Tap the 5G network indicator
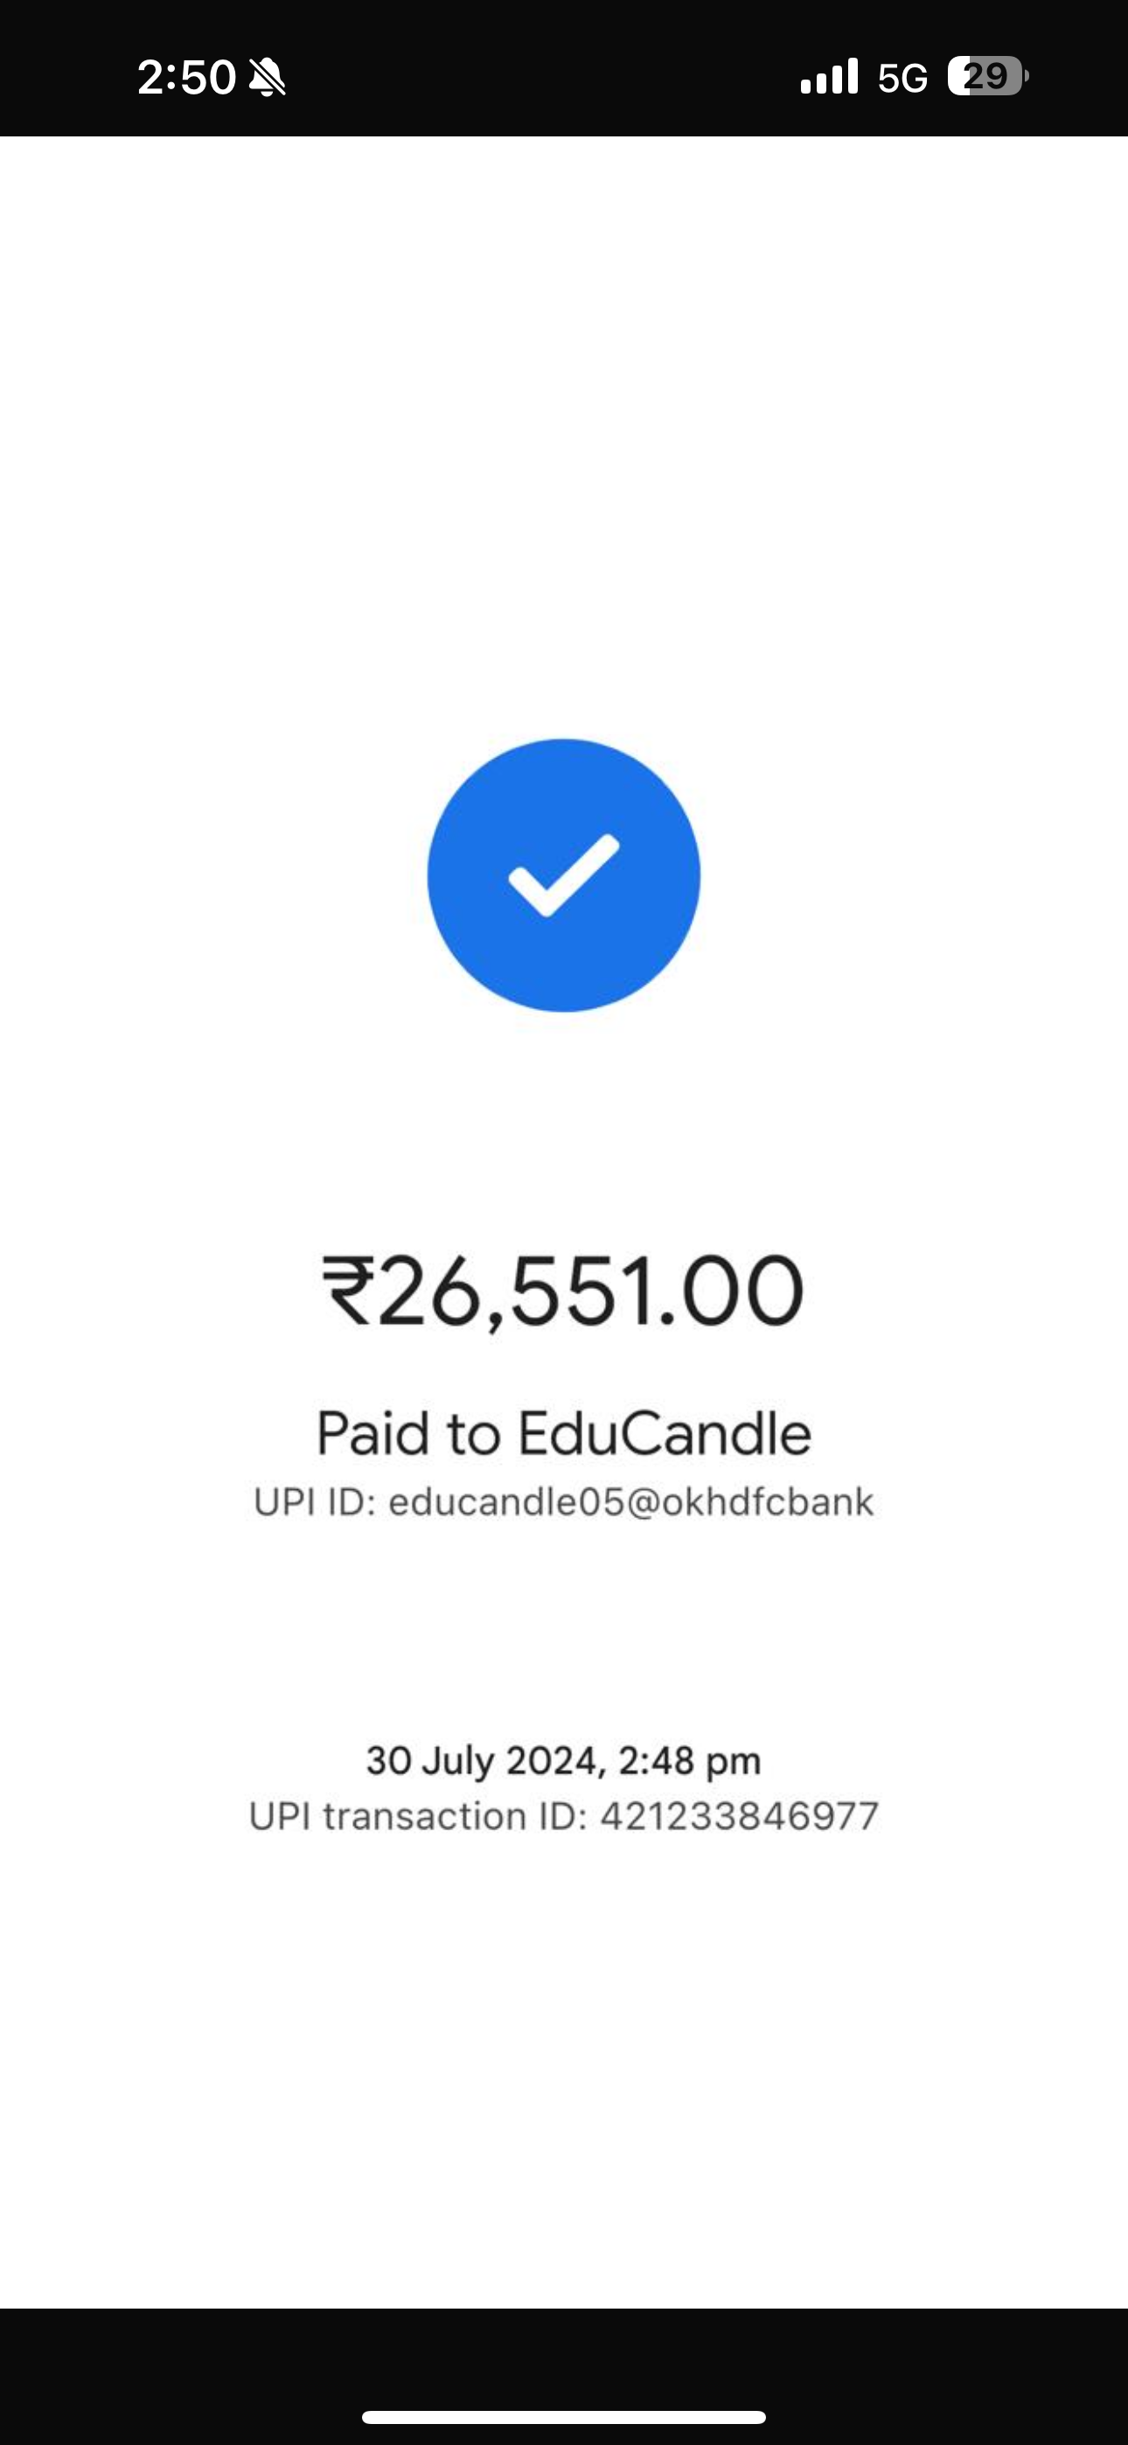Viewport: 1128px width, 2445px height. pyautogui.click(x=902, y=78)
